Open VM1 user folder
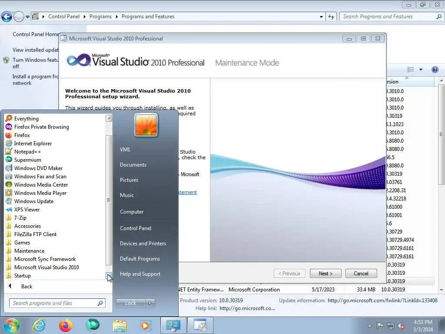Image resolution: width=445 pixels, height=334 pixels. point(125,150)
